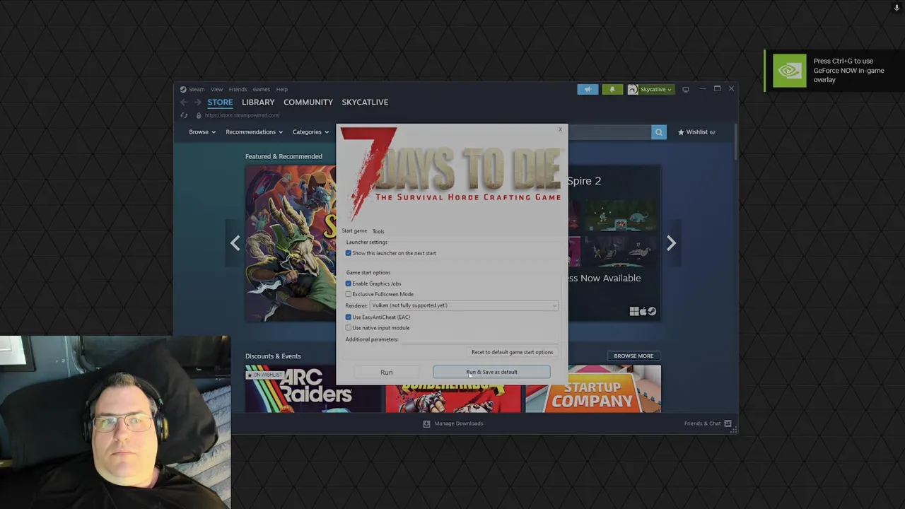Switch Steam to Big Picture mode
Viewport: 905px width, 509px height.
(x=685, y=89)
